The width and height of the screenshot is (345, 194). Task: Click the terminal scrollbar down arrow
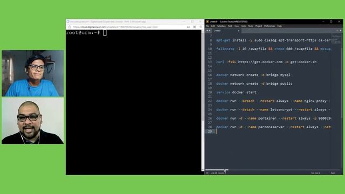click(x=203, y=170)
